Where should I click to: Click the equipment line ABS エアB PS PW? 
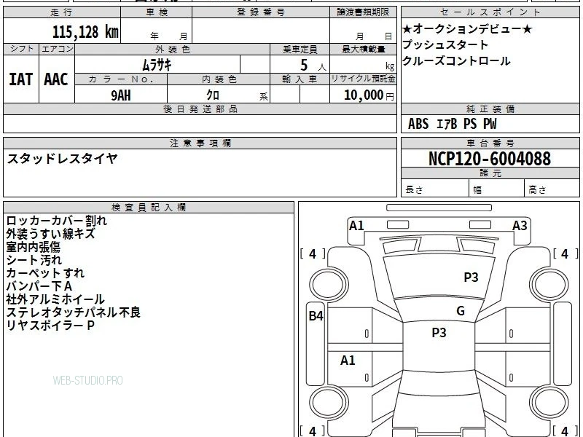click(452, 124)
